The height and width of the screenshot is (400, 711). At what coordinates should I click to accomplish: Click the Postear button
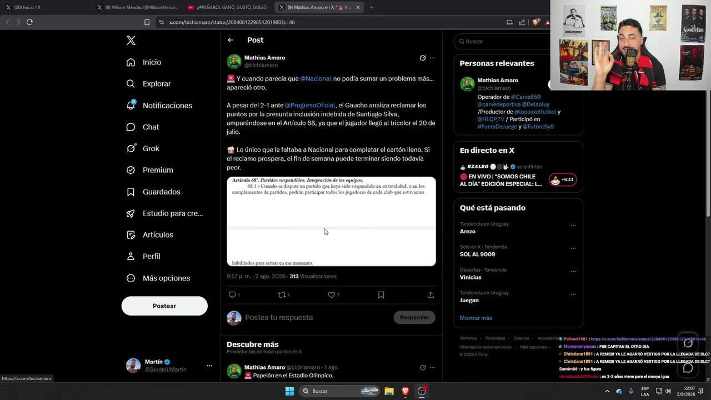point(164,306)
